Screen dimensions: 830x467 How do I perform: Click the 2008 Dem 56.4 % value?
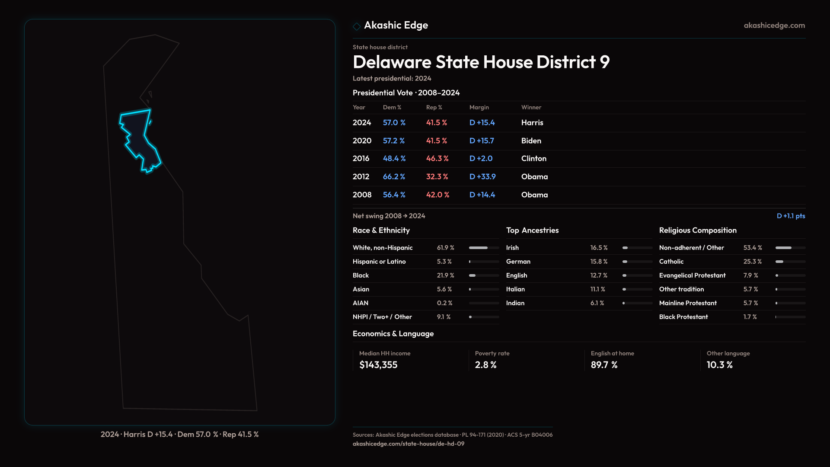[394, 195]
